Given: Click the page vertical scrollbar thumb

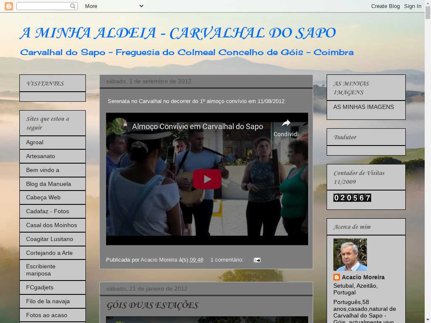Looking at the screenshot, I should coord(428,12).
